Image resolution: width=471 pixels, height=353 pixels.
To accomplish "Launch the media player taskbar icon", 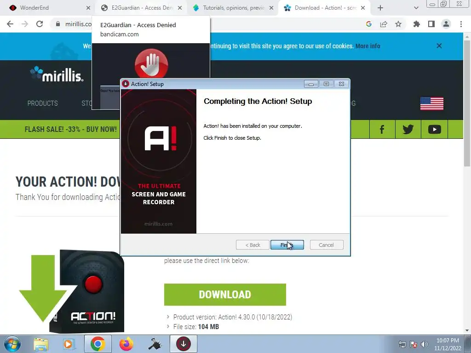I will tap(69, 344).
